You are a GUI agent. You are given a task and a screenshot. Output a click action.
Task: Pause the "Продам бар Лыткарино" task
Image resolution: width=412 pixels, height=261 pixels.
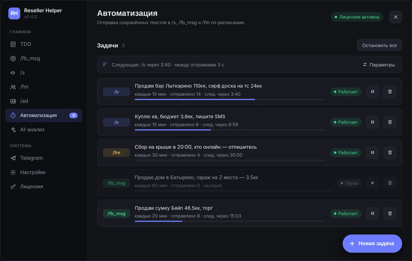pyautogui.click(x=372, y=92)
